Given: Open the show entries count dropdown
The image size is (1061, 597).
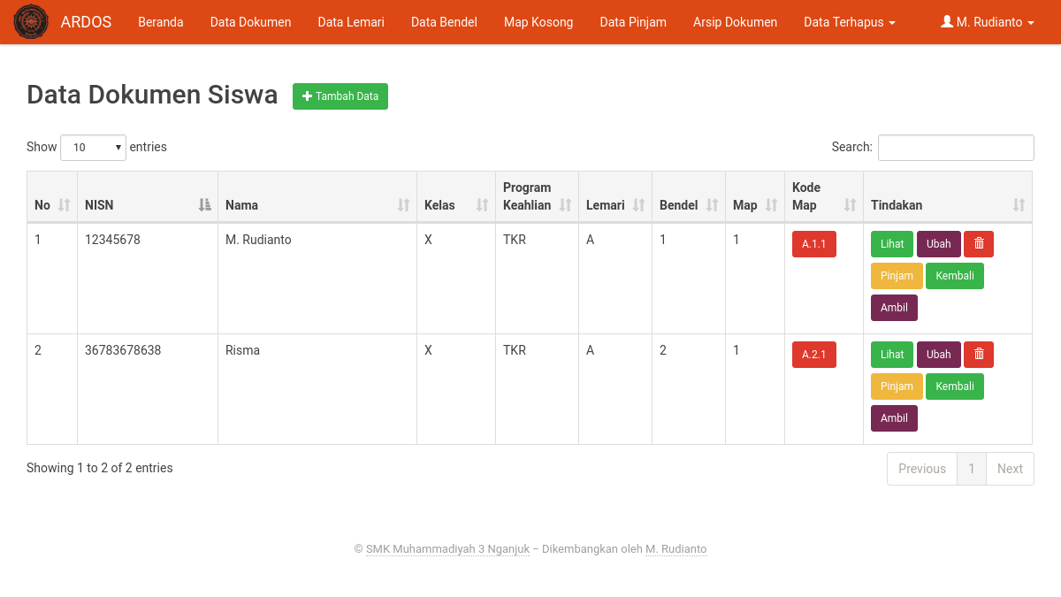Looking at the screenshot, I should point(93,148).
